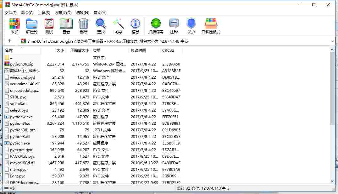This screenshot has width=338, height=194.
Task: Sort by 类型 column header
Action: [x=110, y=50]
